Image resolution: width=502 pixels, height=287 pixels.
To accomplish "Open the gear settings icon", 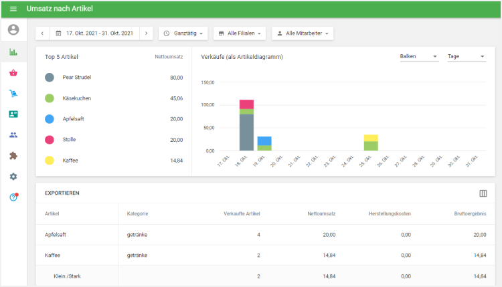I will click(13, 177).
